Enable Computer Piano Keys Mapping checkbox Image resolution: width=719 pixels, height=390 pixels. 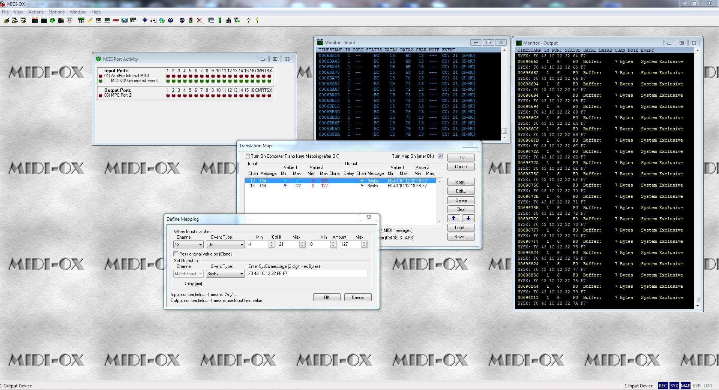pyautogui.click(x=247, y=156)
